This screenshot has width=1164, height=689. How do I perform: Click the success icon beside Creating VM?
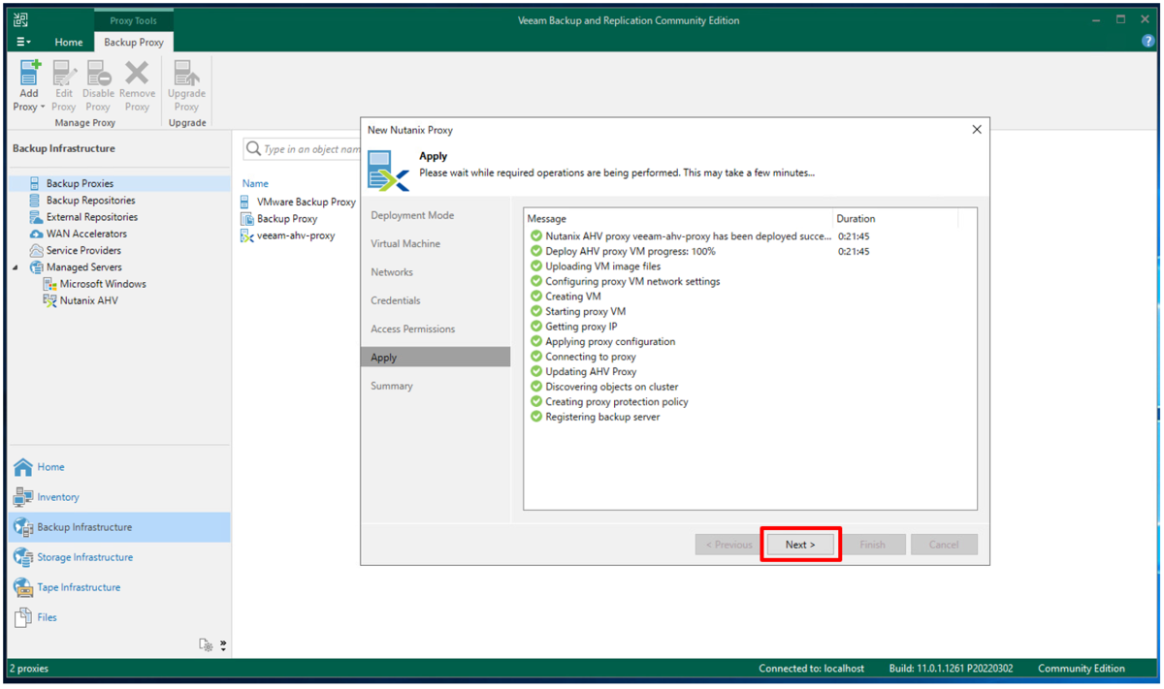click(536, 297)
